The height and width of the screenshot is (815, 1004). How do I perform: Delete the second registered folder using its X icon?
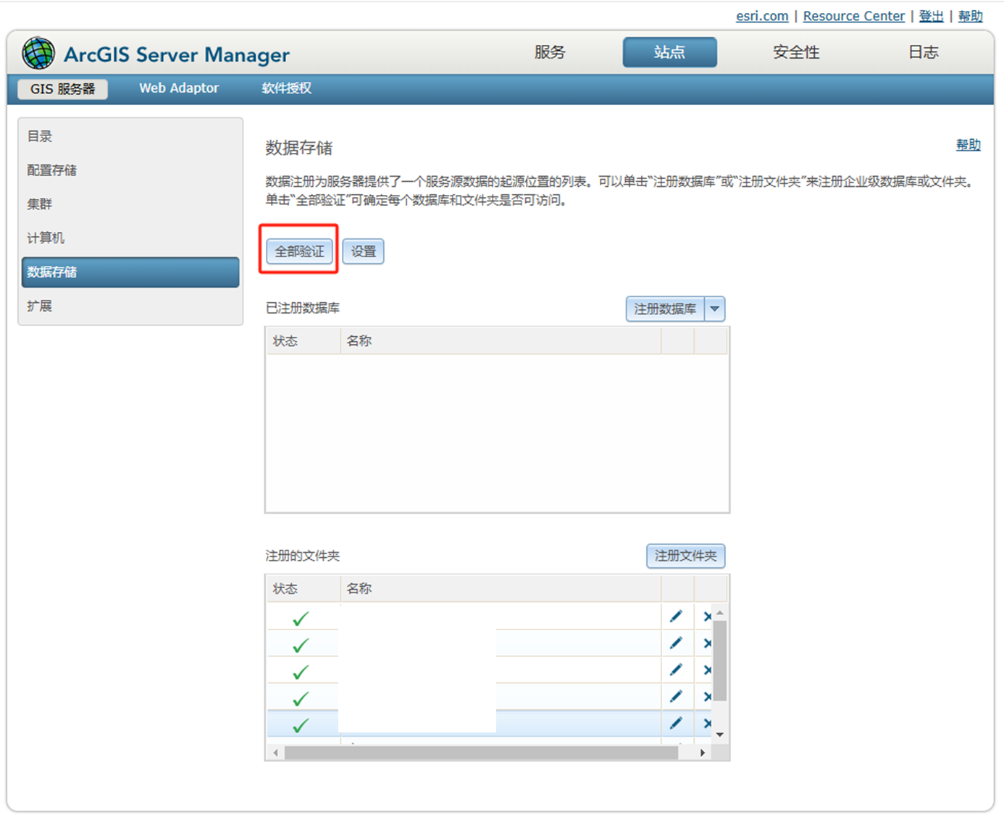708,643
